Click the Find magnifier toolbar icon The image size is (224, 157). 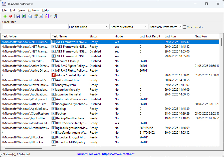point(42,16)
